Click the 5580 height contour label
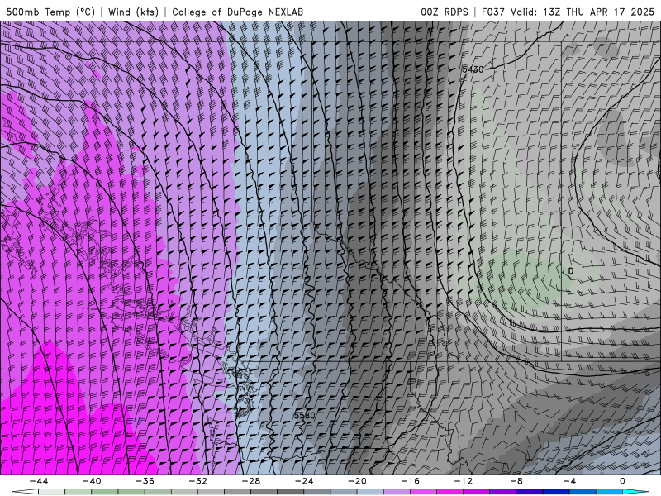 tap(304, 415)
